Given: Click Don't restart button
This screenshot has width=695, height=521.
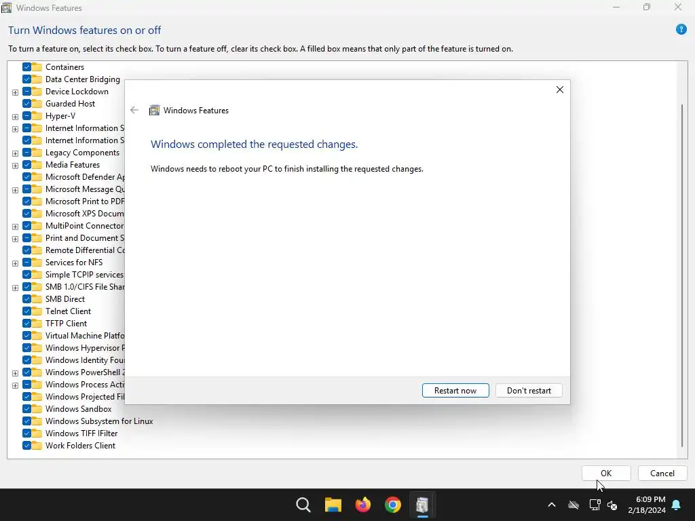Looking at the screenshot, I should coord(529,391).
